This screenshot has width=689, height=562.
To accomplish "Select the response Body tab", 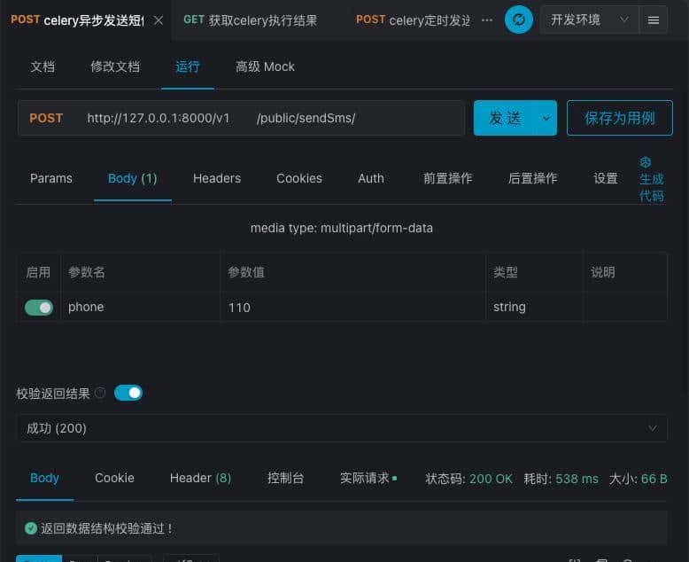I will pyautogui.click(x=44, y=478).
